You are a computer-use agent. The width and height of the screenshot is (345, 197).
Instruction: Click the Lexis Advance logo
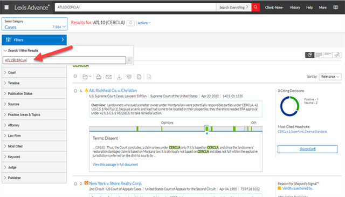tap(32, 8)
